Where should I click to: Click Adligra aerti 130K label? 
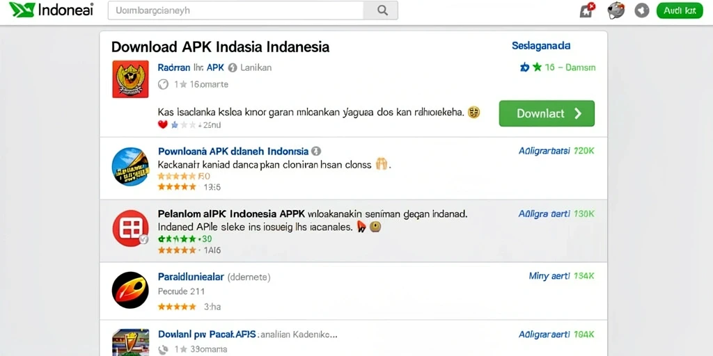click(556, 213)
